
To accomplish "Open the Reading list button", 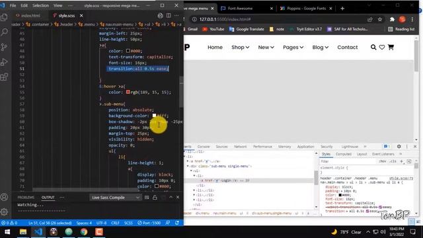I will pyautogui.click(x=401, y=29).
